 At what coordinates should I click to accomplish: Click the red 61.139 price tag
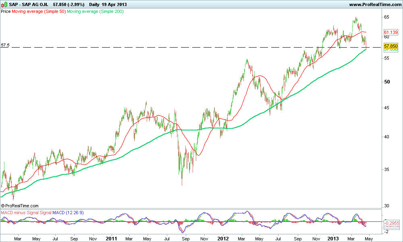pos(391,32)
